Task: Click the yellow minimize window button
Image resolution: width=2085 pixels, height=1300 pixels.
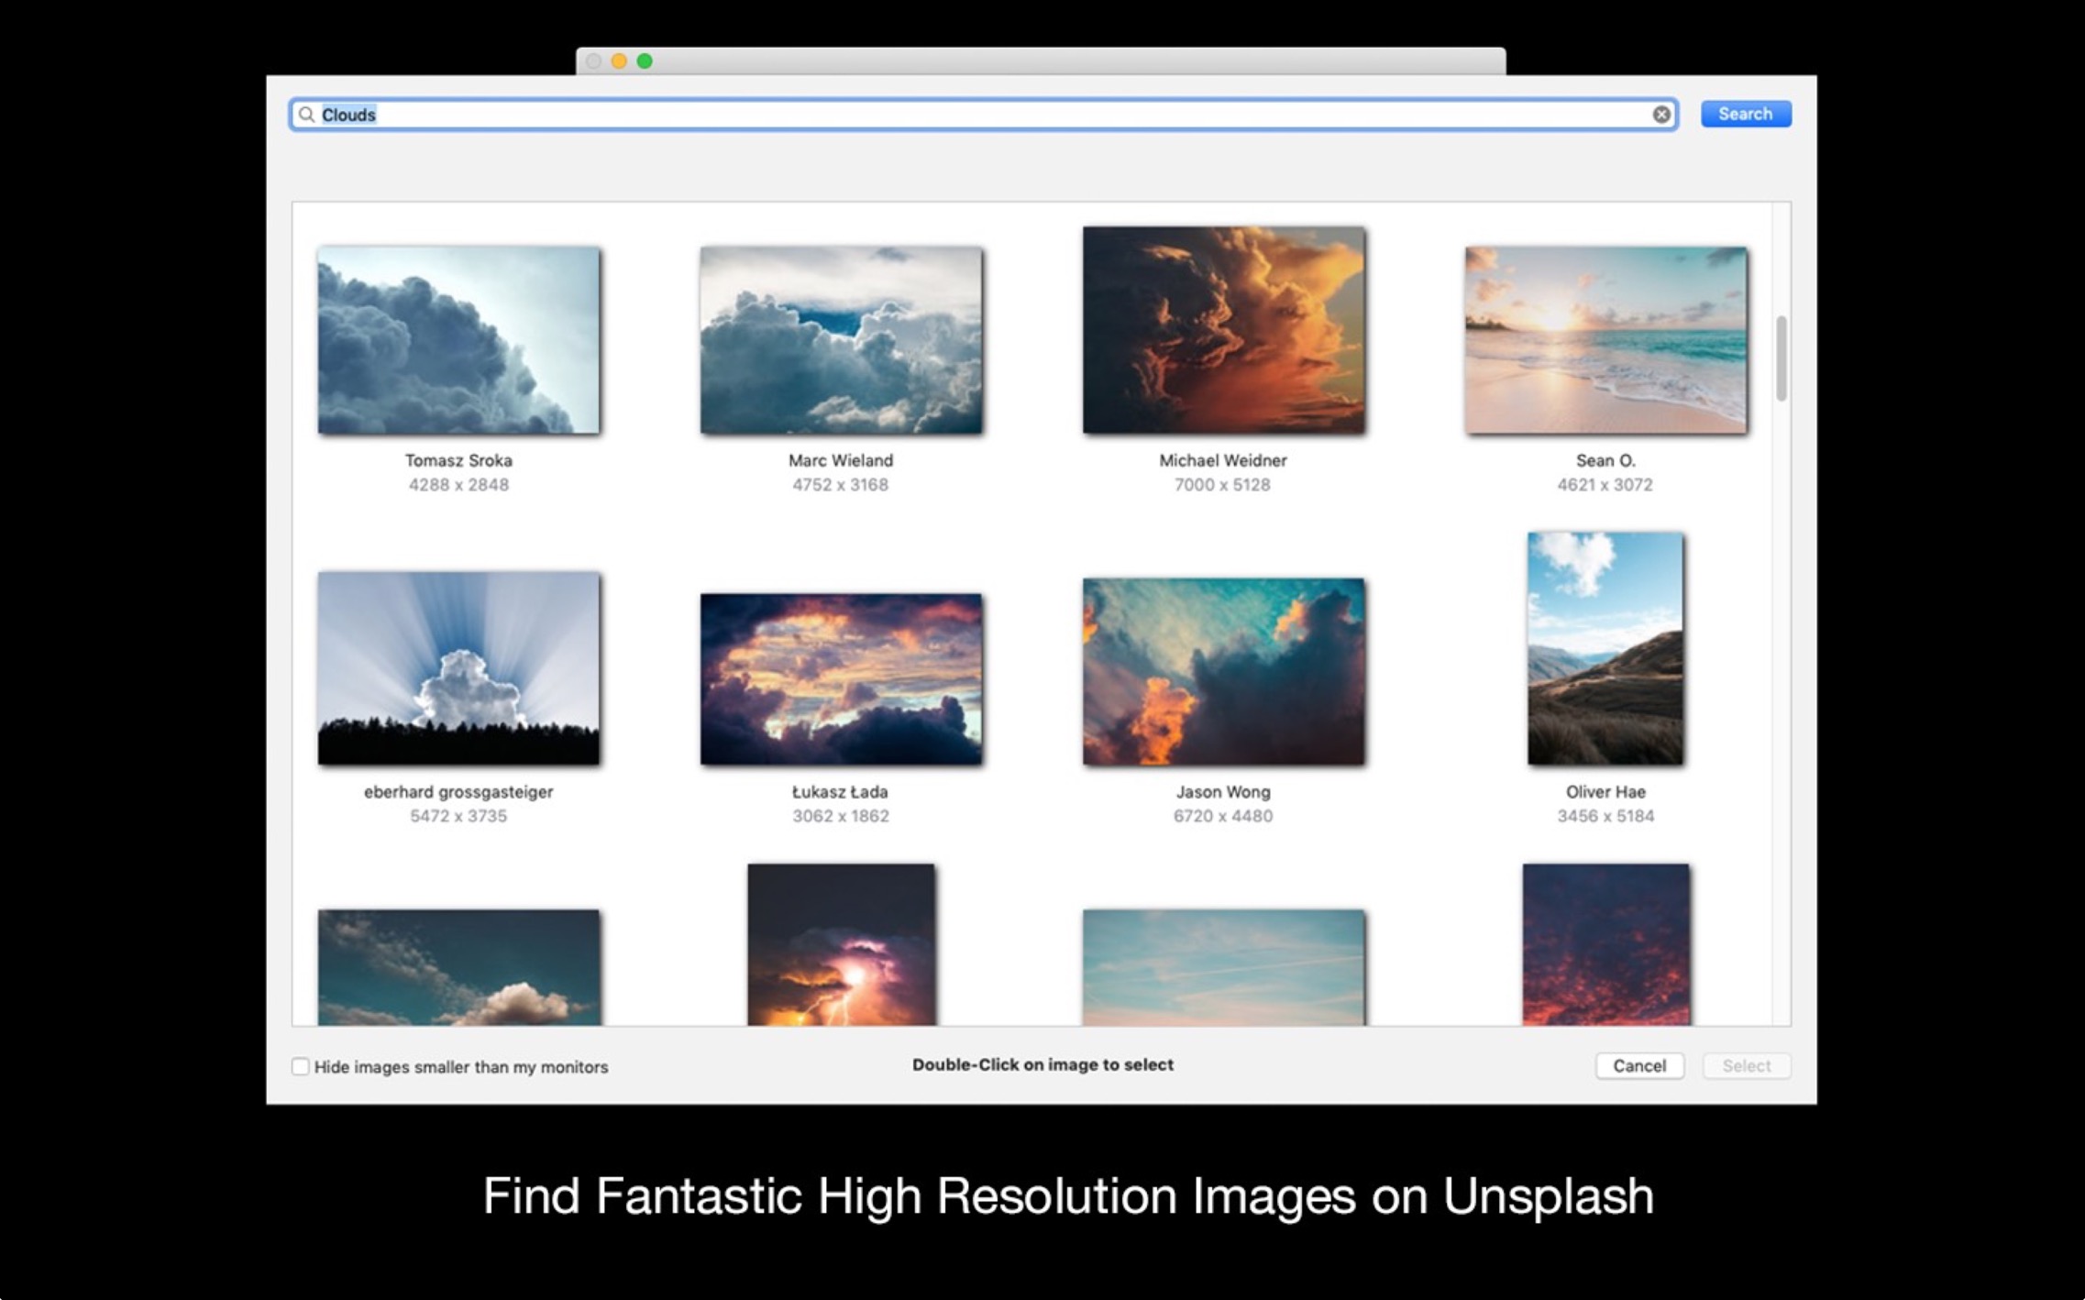Action: tap(619, 61)
